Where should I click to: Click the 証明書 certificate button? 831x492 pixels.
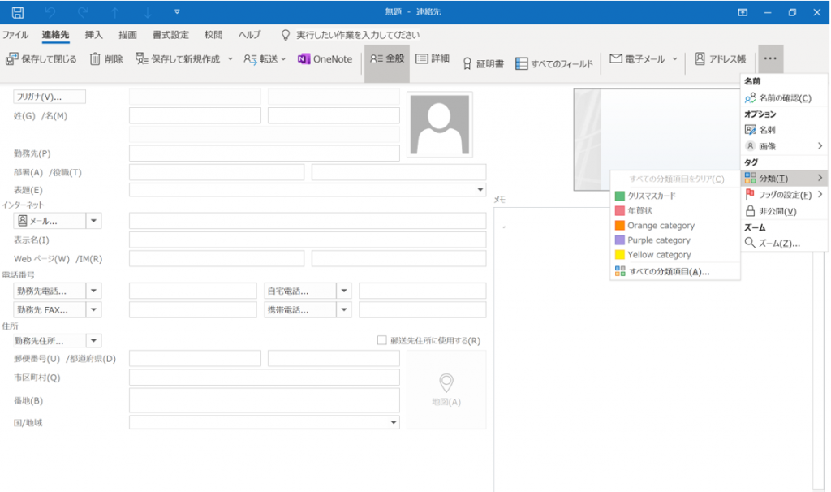click(x=483, y=63)
